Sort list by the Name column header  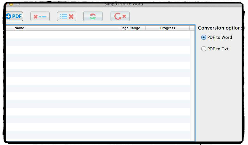point(66,28)
